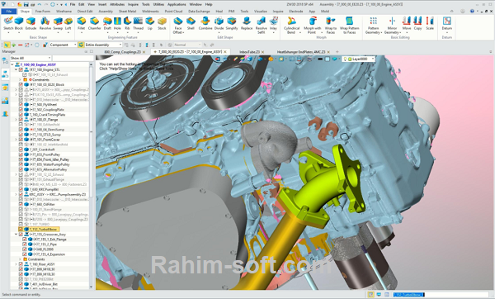Switch to the Free Form ribbon tab
The image size is (495, 299).
(43, 11)
